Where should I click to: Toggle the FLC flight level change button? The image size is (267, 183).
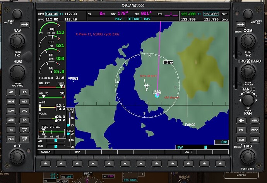tap(11, 139)
